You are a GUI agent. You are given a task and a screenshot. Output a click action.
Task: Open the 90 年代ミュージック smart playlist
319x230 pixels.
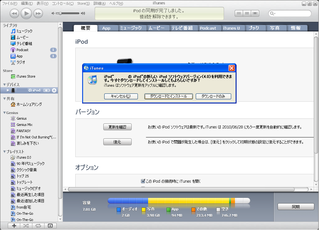[x=27, y=164]
